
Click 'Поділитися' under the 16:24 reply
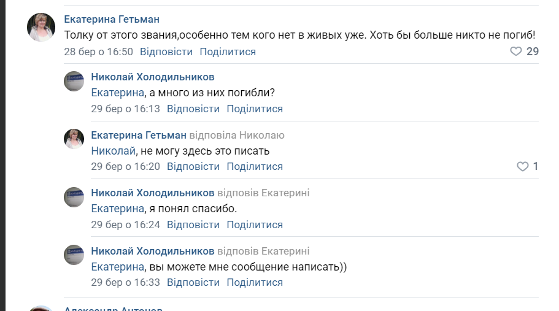tap(255, 225)
